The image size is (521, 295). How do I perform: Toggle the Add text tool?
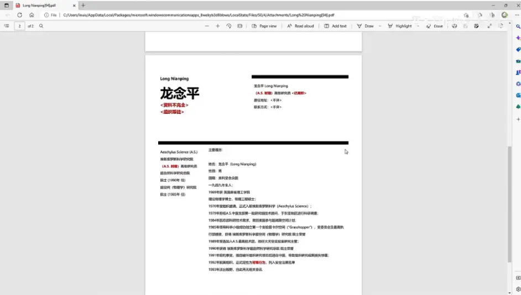335,26
